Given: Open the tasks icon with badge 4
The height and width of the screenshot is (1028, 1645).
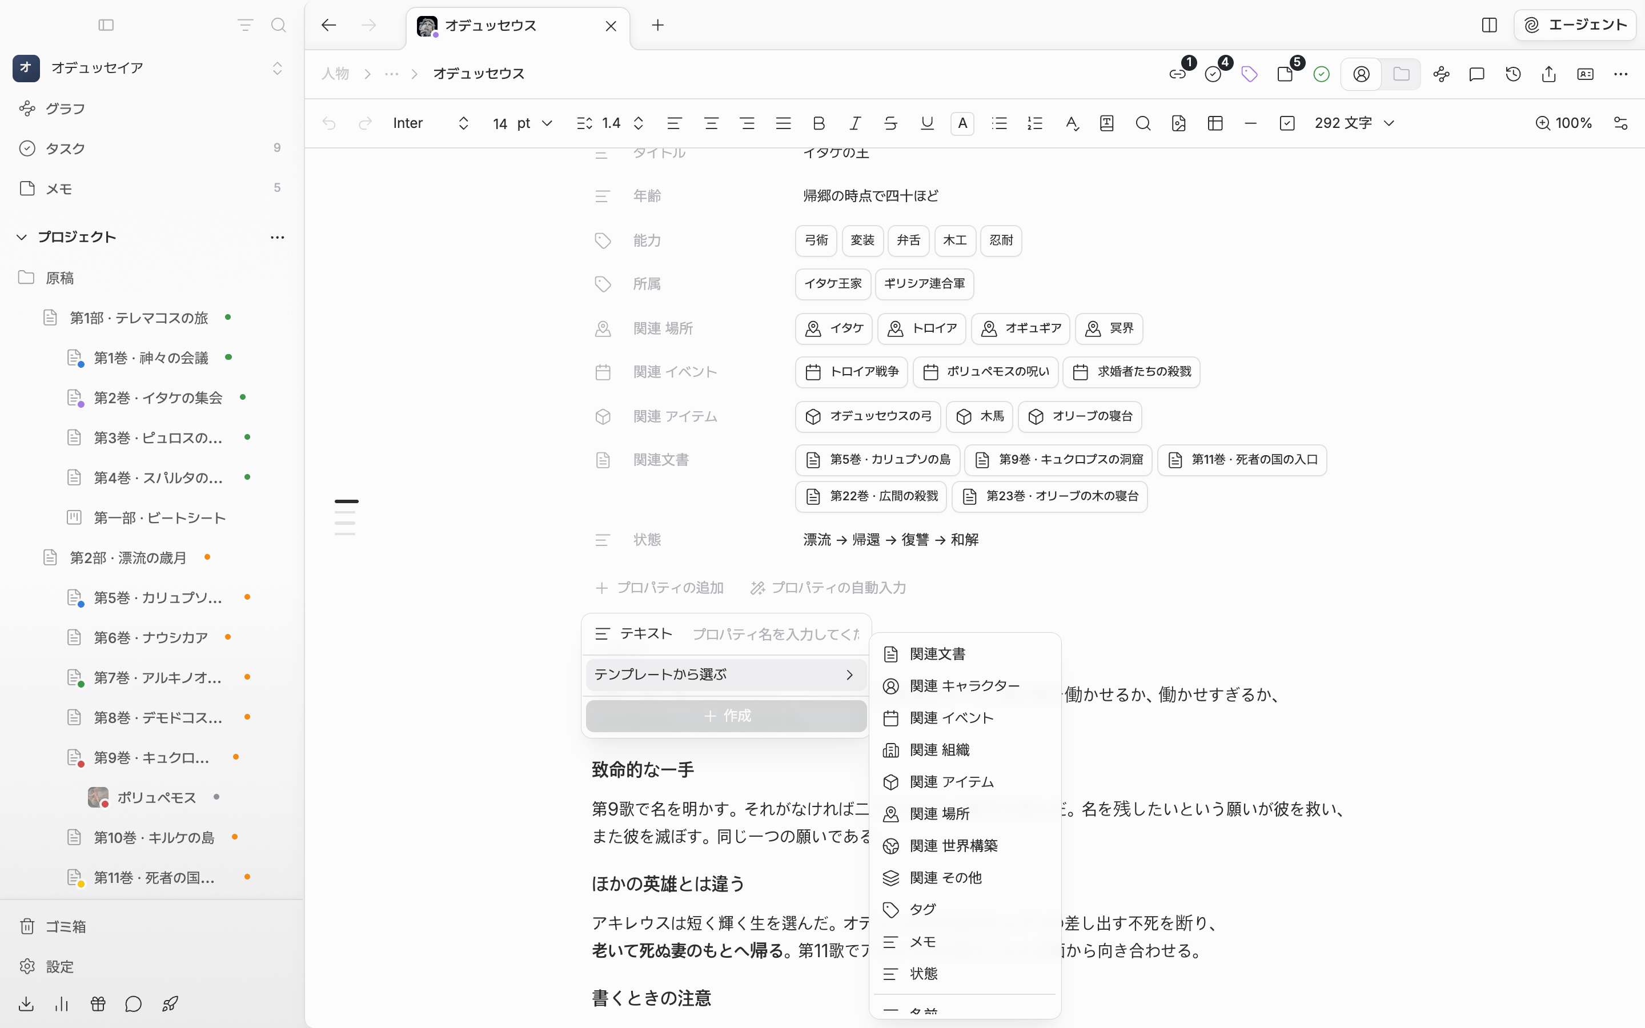Looking at the screenshot, I should pos(1213,74).
